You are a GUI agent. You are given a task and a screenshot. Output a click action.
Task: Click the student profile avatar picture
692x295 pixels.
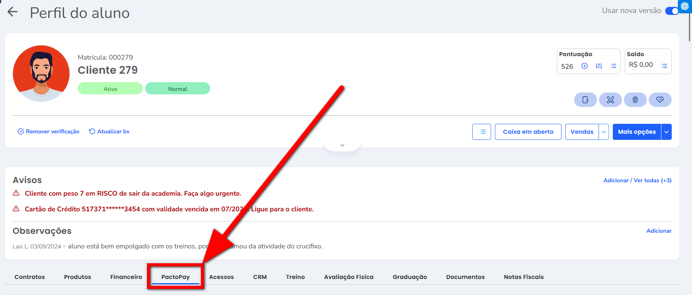click(x=41, y=74)
